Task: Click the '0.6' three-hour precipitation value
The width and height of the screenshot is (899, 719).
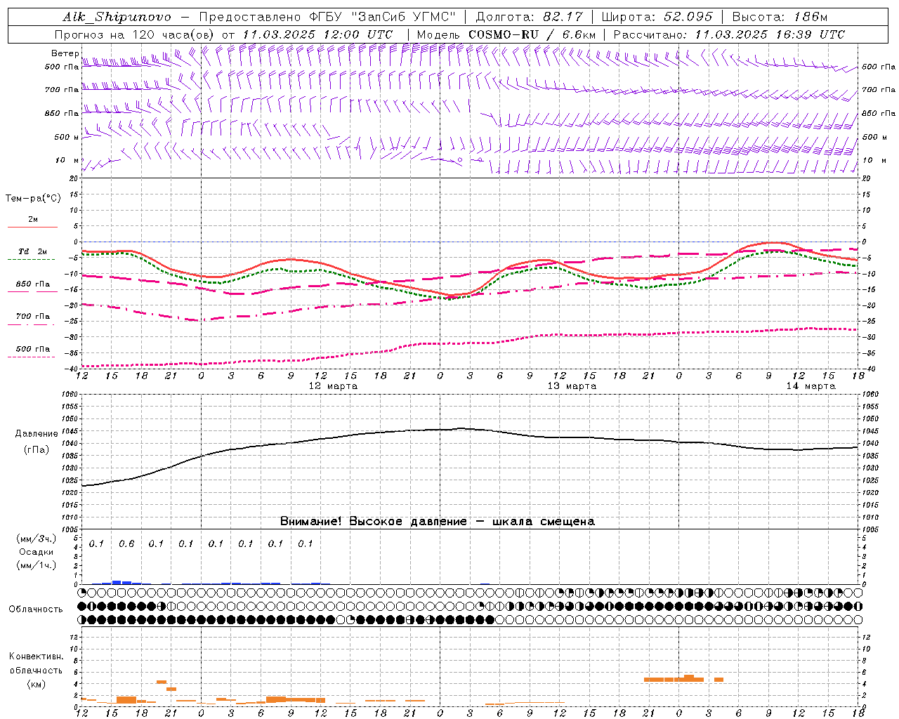Action: (x=126, y=544)
